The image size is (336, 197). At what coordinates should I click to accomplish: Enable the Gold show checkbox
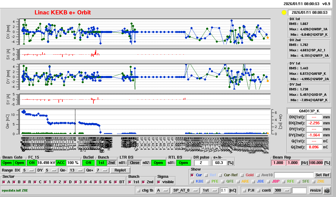243,175
